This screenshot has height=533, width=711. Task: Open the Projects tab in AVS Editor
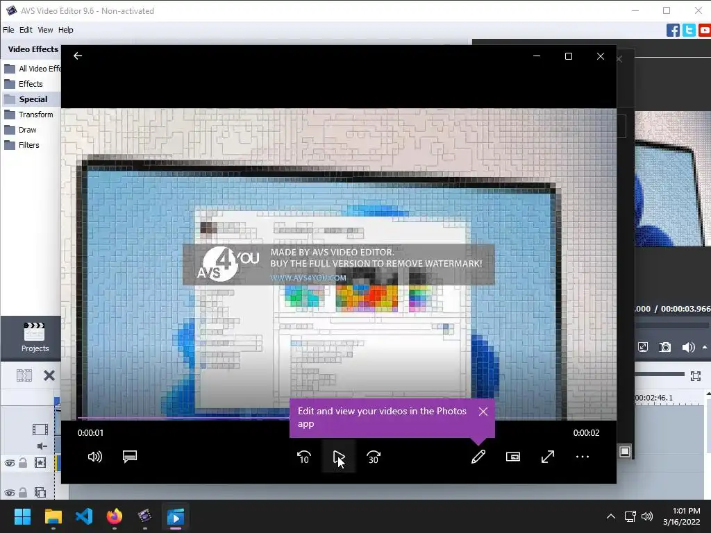point(35,338)
